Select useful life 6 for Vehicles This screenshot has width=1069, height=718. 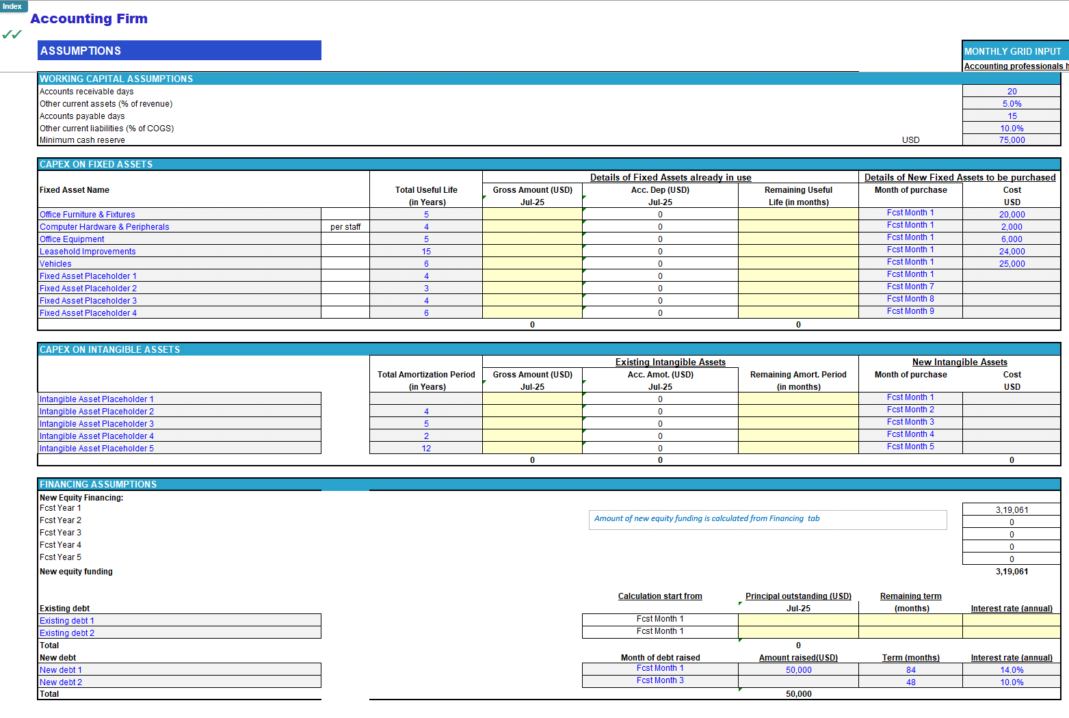point(426,264)
